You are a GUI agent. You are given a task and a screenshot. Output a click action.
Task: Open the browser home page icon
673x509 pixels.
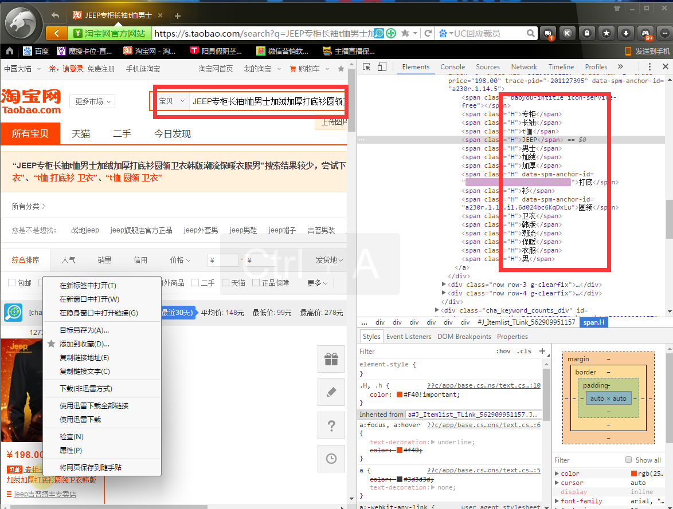tap(9, 52)
